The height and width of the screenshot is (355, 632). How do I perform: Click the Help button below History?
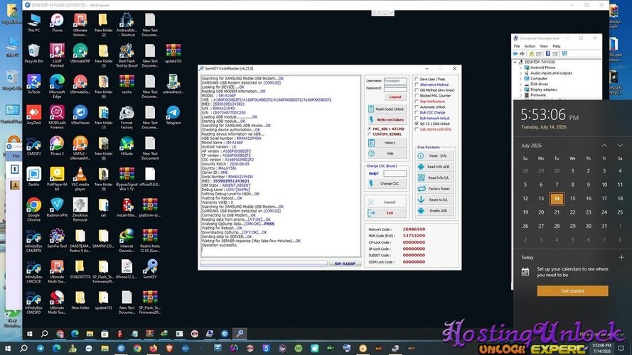coord(386,153)
